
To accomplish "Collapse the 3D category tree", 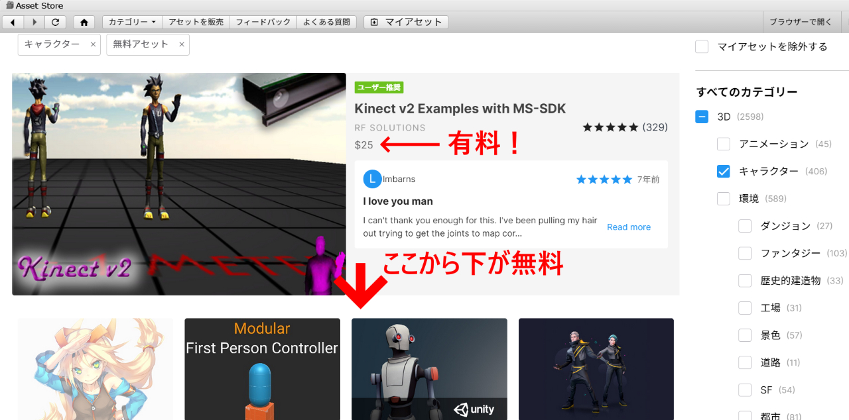I will point(702,117).
